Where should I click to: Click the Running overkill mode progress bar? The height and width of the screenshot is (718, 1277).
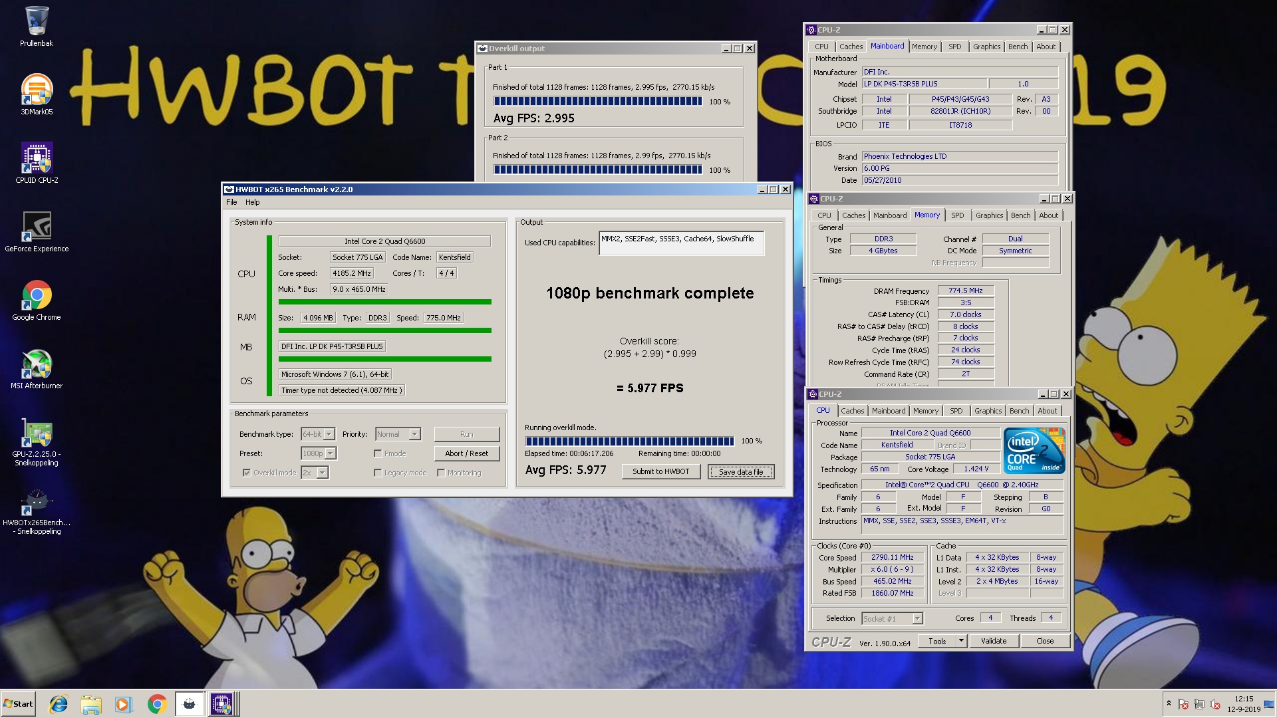point(629,441)
